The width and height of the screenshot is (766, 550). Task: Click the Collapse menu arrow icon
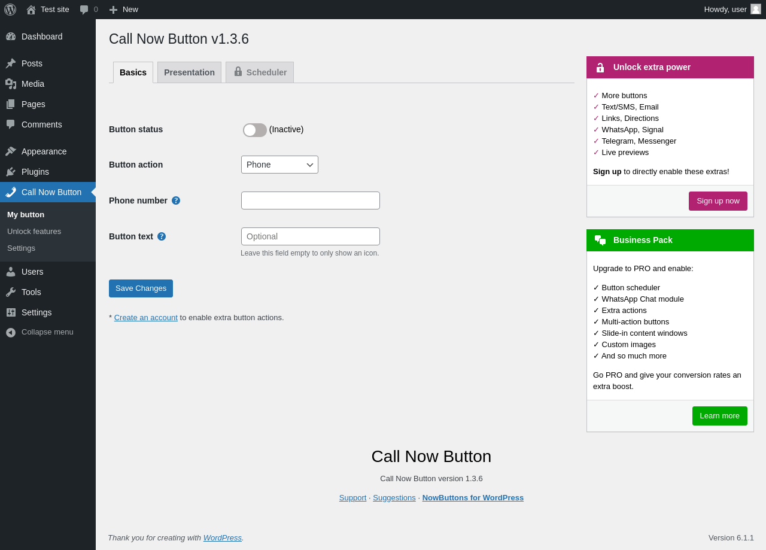point(11,332)
